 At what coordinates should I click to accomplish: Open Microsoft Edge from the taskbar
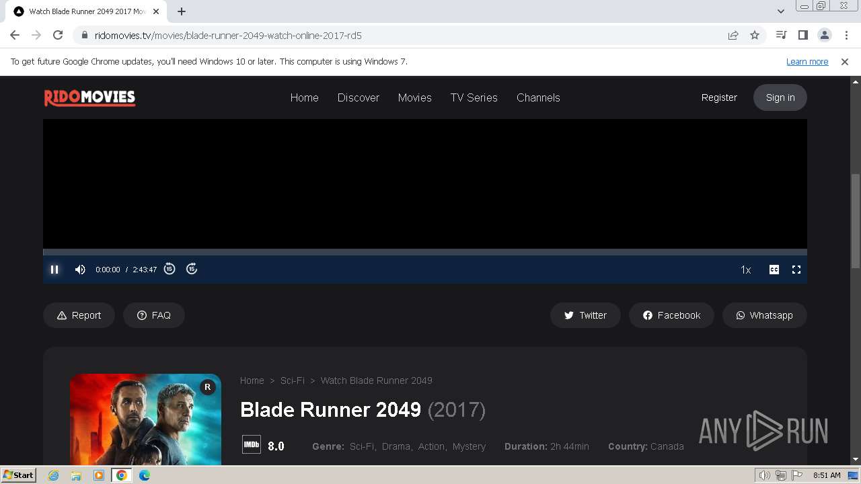tap(145, 475)
